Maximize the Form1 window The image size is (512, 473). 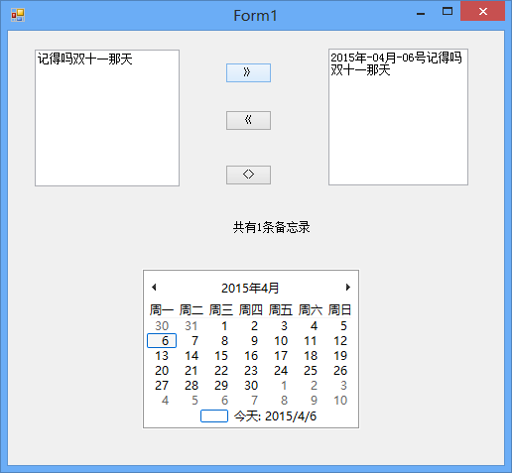[448, 12]
